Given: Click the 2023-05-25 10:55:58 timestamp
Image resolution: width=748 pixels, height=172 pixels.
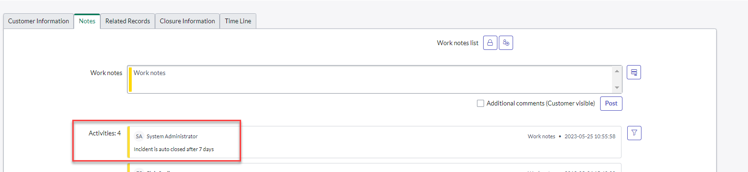Looking at the screenshot, I should (x=590, y=136).
